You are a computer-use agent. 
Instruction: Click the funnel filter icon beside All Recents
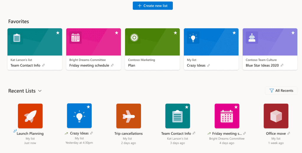pos(272,90)
